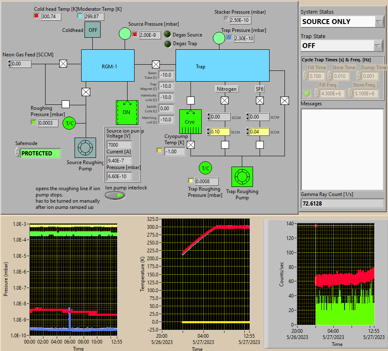Toggle the Degas Source indicator
Image resolution: width=388 pixels, height=351 pixels.
pyautogui.click(x=168, y=35)
